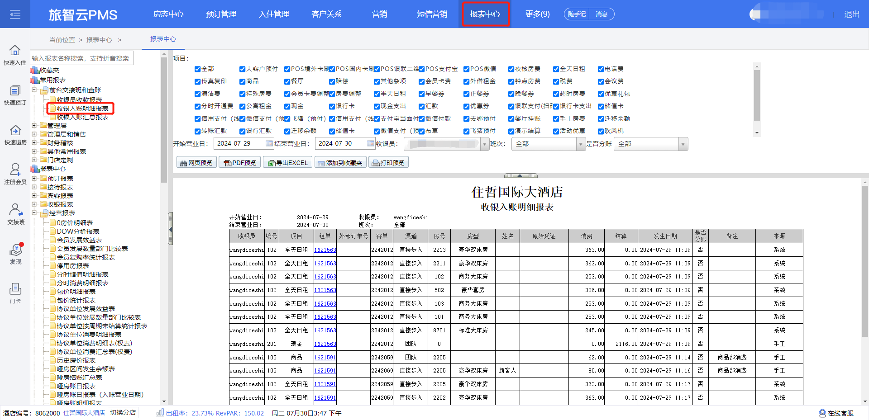Image resolution: width=869 pixels, height=420 pixels.
Task: Open 0房价明细表 report
Action: [x=74, y=223]
